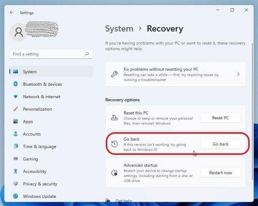Click the Go back button
This screenshot has width=258, height=206.
pos(220,144)
